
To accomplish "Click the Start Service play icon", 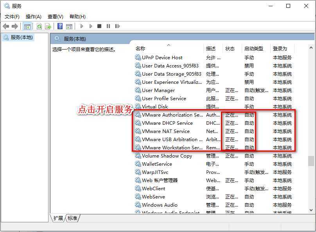I will [82, 26].
